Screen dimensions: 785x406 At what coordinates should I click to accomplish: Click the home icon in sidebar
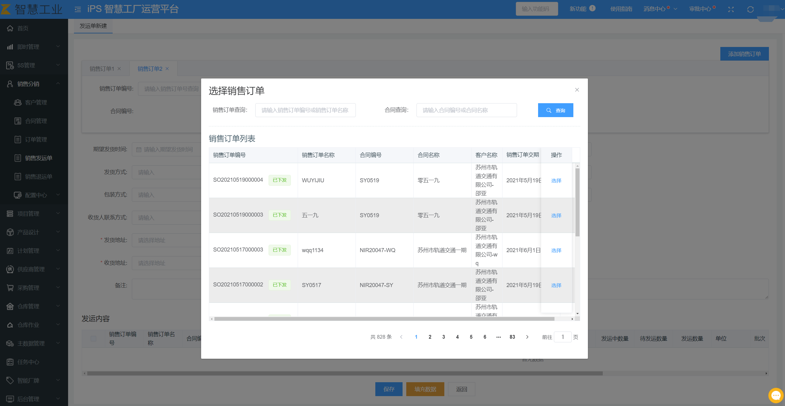(x=10, y=28)
